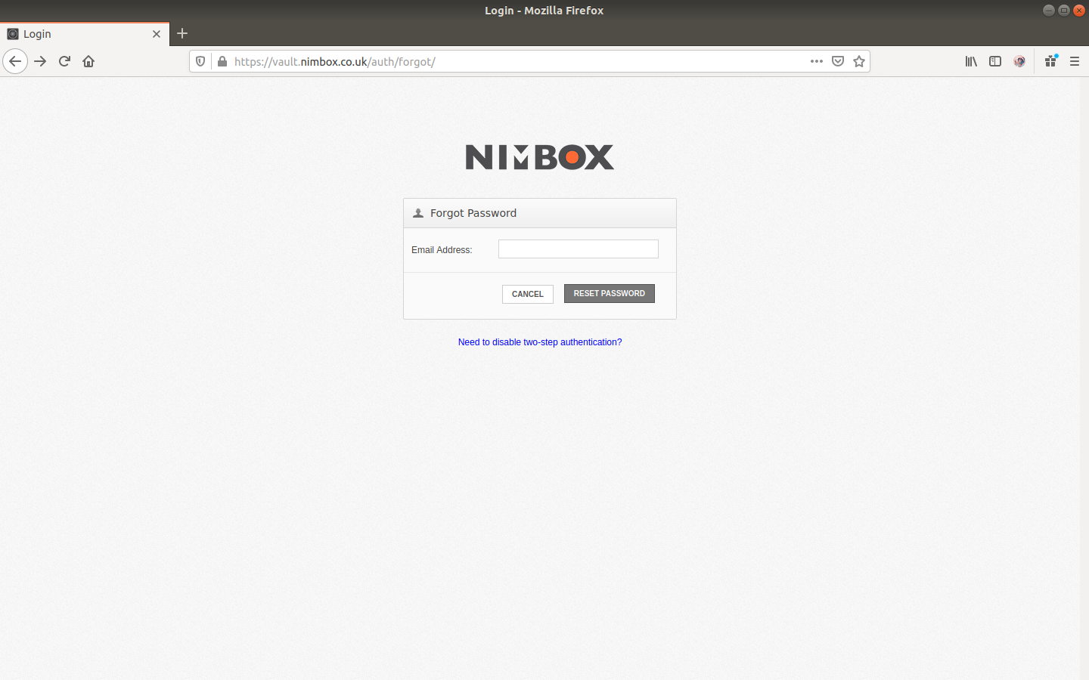Screen dimensions: 1089x680
Task: Toggle the sidebars icon
Action: point(995,61)
